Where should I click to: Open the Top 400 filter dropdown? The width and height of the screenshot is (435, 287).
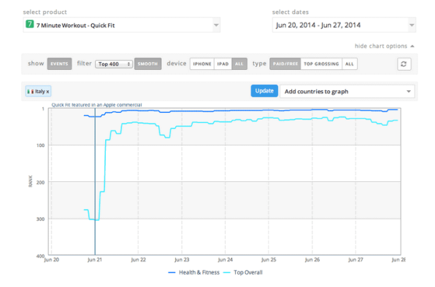coord(114,64)
